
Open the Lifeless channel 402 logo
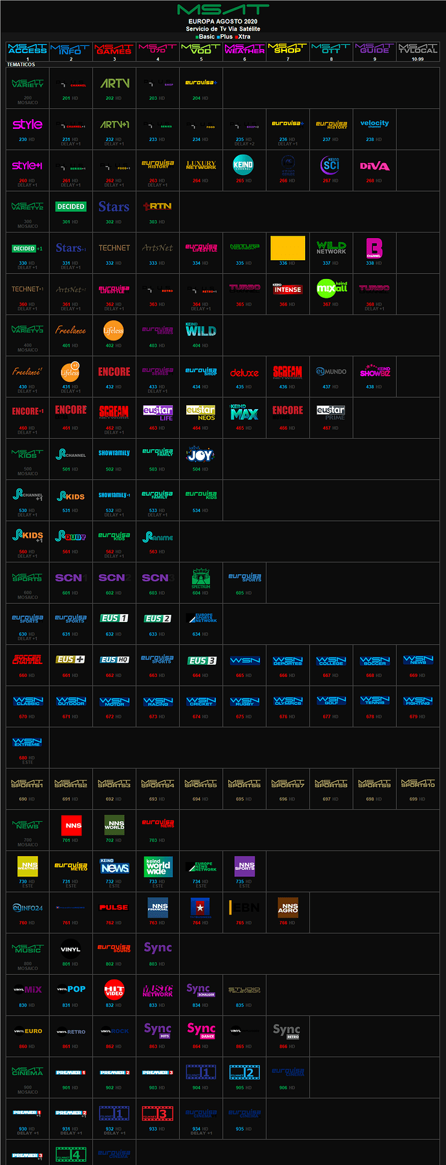click(x=114, y=330)
